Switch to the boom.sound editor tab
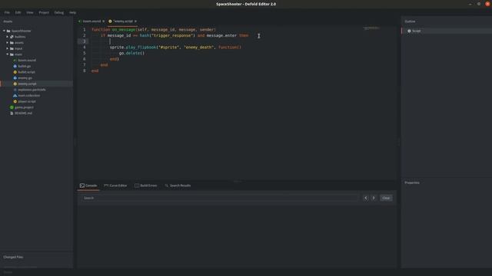Screen dimensions: 492x276 tap(91, 21)
